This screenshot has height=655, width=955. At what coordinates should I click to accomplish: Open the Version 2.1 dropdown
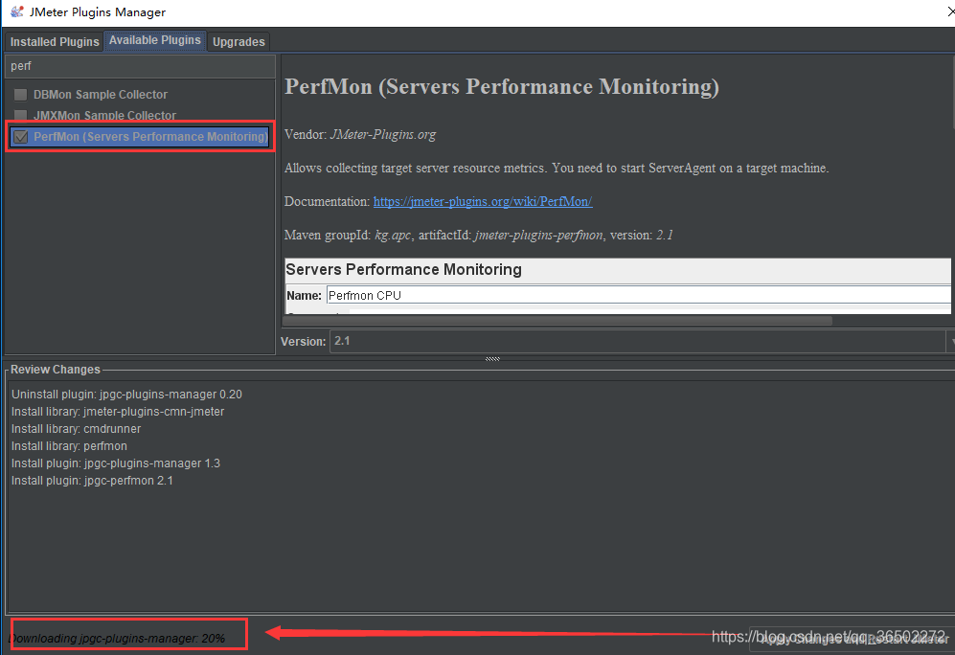(642, 341)
